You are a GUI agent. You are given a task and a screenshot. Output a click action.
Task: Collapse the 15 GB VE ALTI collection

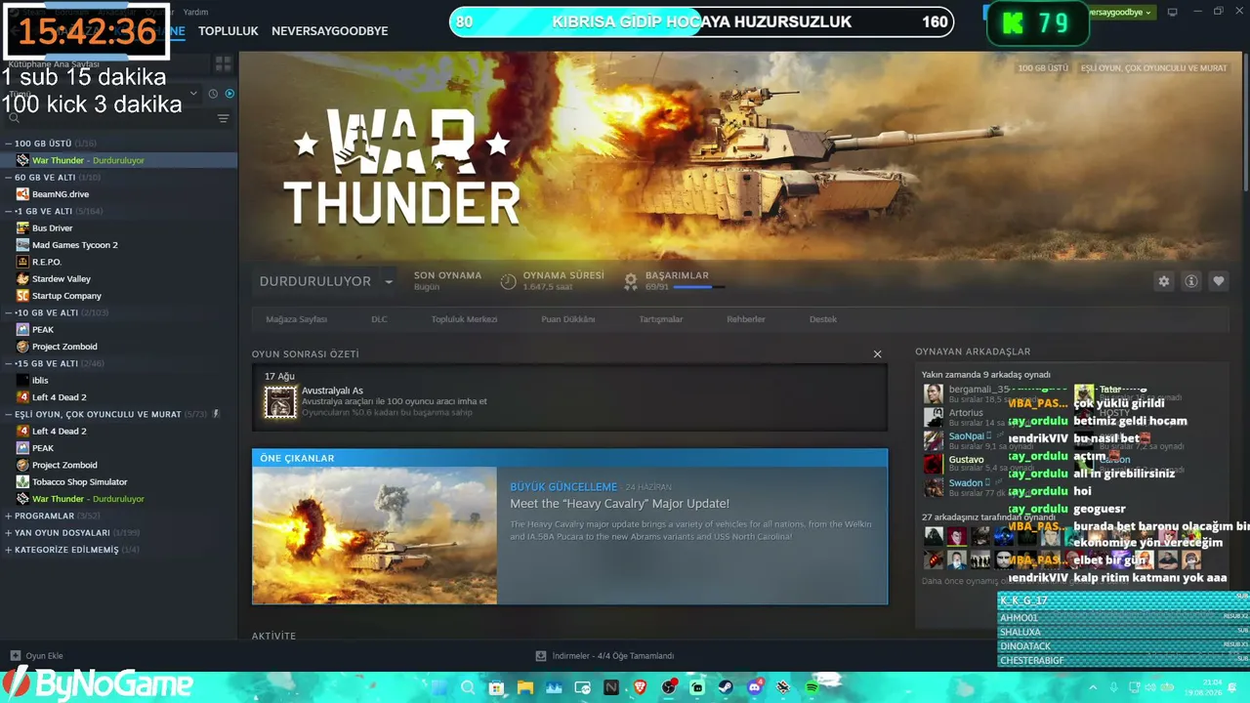click(9, 363)
